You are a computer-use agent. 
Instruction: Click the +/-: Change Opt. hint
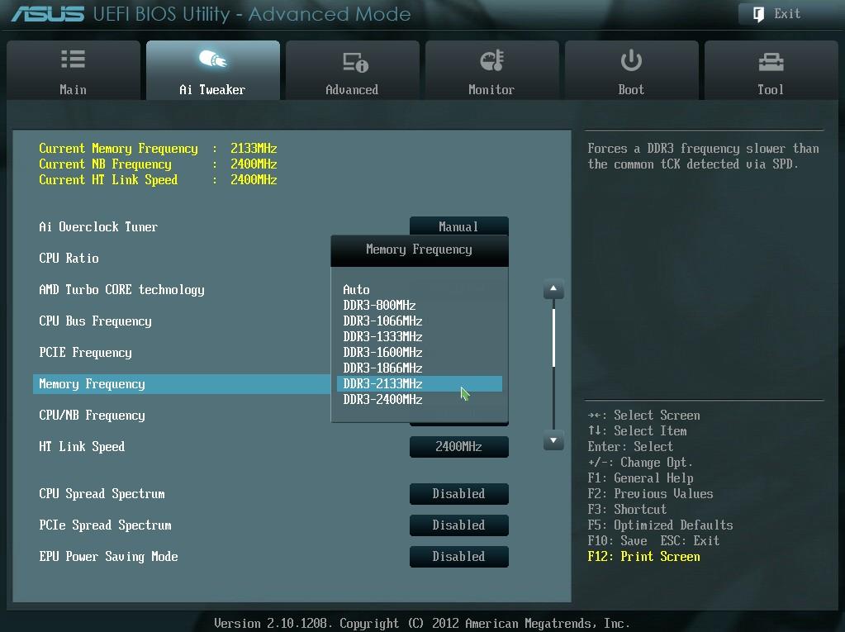click(640, 463)
